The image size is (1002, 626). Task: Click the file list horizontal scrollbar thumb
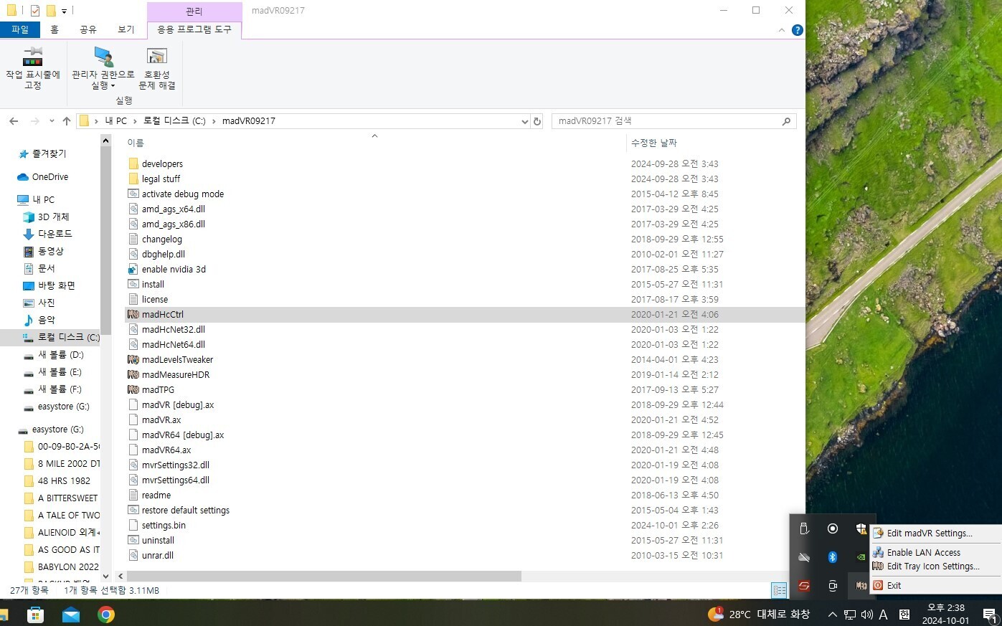(x=323, y=577)
